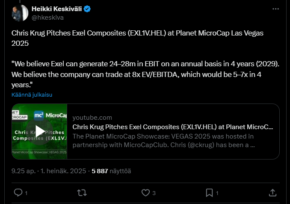Screen dimensions: 290x204
Task: Open the more options menu (three dots)
Action: point(275,9)
